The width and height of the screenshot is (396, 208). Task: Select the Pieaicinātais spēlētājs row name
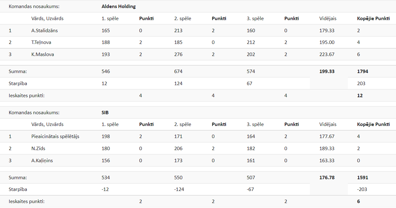click(55, 136)
